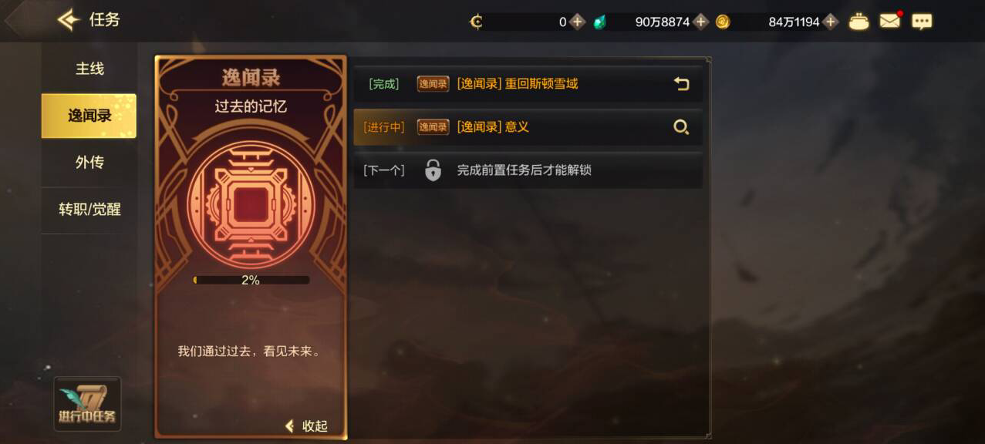Tap the 过去的记忆 emblem image
The width and height of the screenshot is (985, 444).
coord(251,205)
